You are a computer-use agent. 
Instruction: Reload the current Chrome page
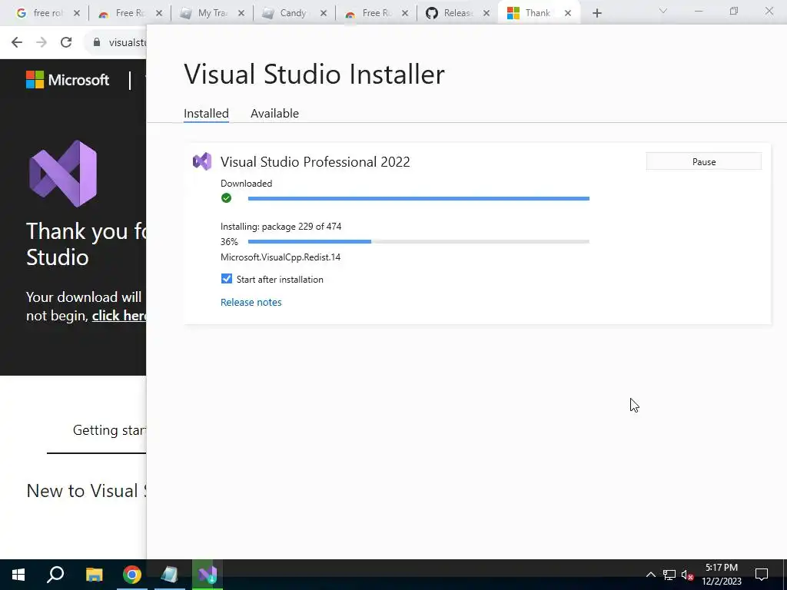click(66, 42)
